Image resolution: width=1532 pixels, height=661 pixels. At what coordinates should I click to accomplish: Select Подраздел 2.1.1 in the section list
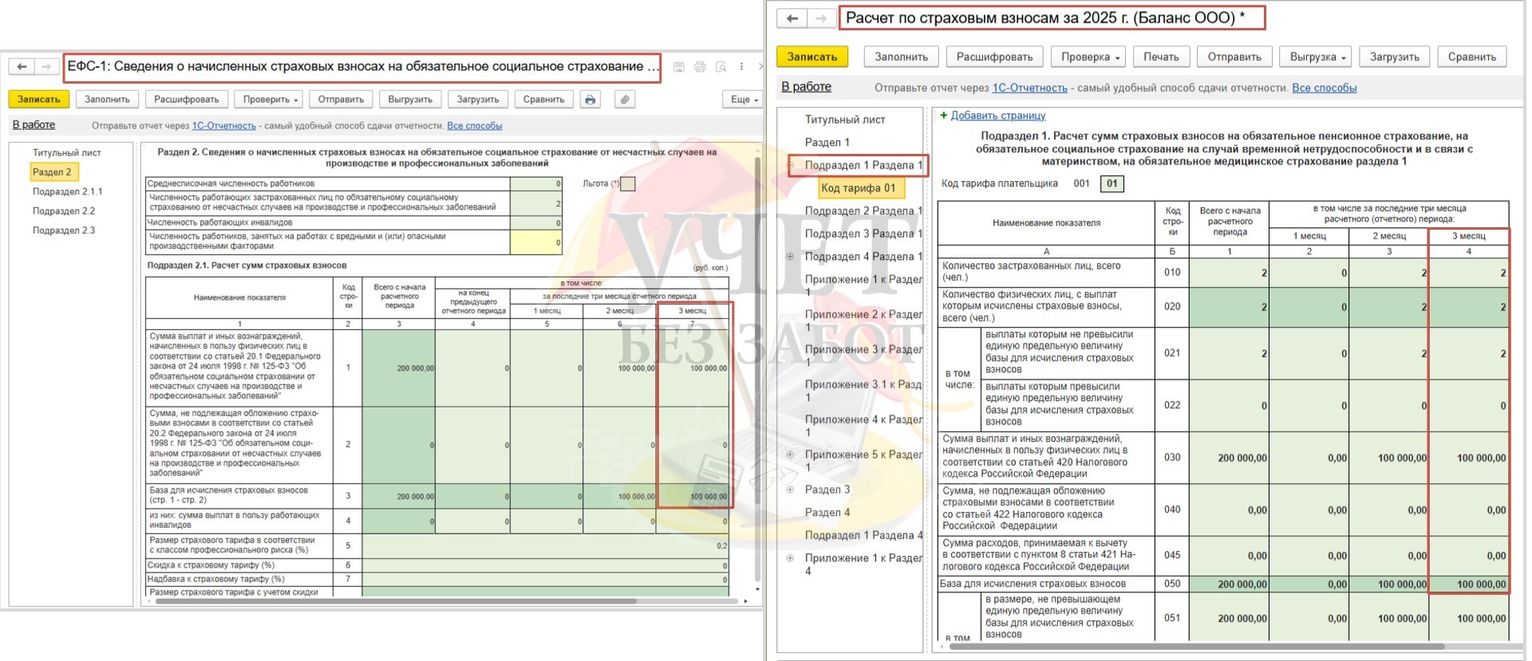pyautogui.click(x=67, y=191)
